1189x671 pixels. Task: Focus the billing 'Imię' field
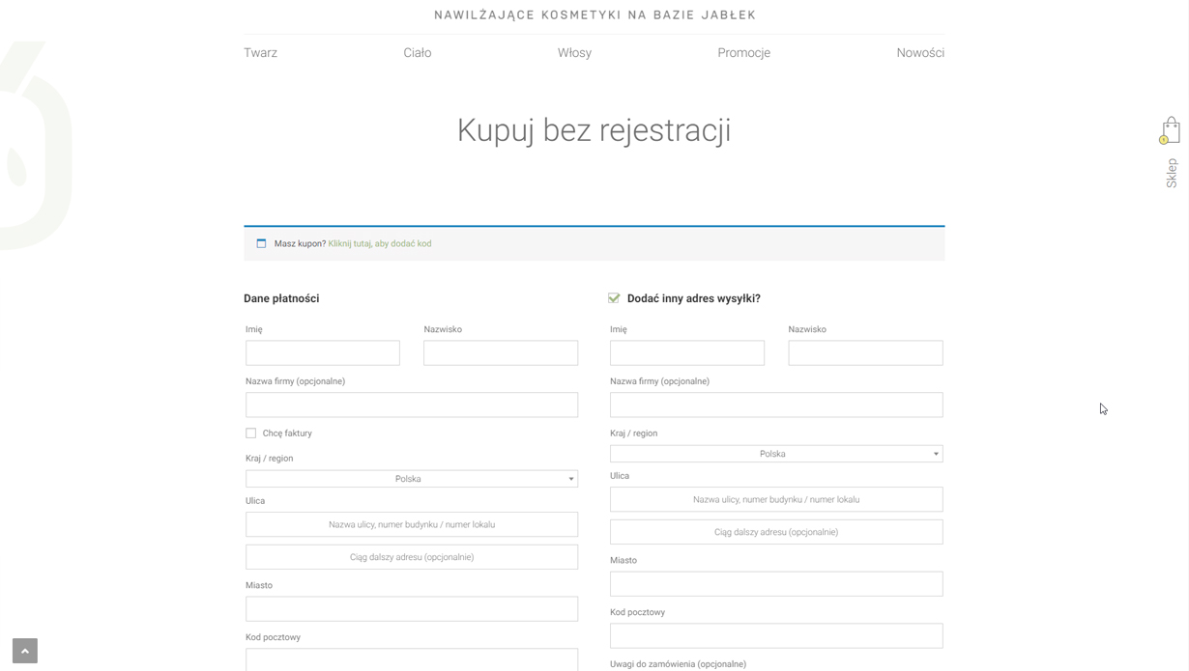(322, 353)
